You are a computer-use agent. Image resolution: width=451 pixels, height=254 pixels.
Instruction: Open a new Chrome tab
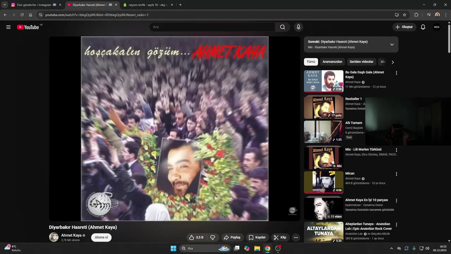pyautogui.click(x=180, y=5)
